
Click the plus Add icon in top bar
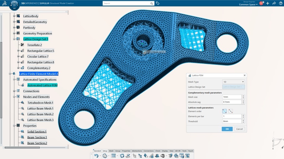coord(267,3)
